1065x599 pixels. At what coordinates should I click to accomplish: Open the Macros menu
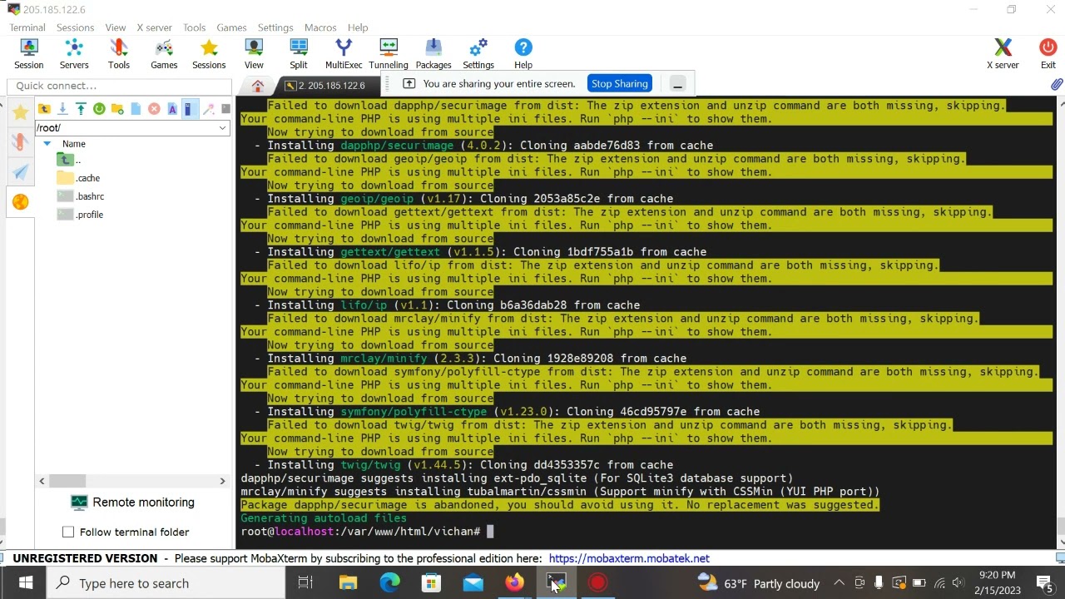pyautogui.click(x=320, y=27)
